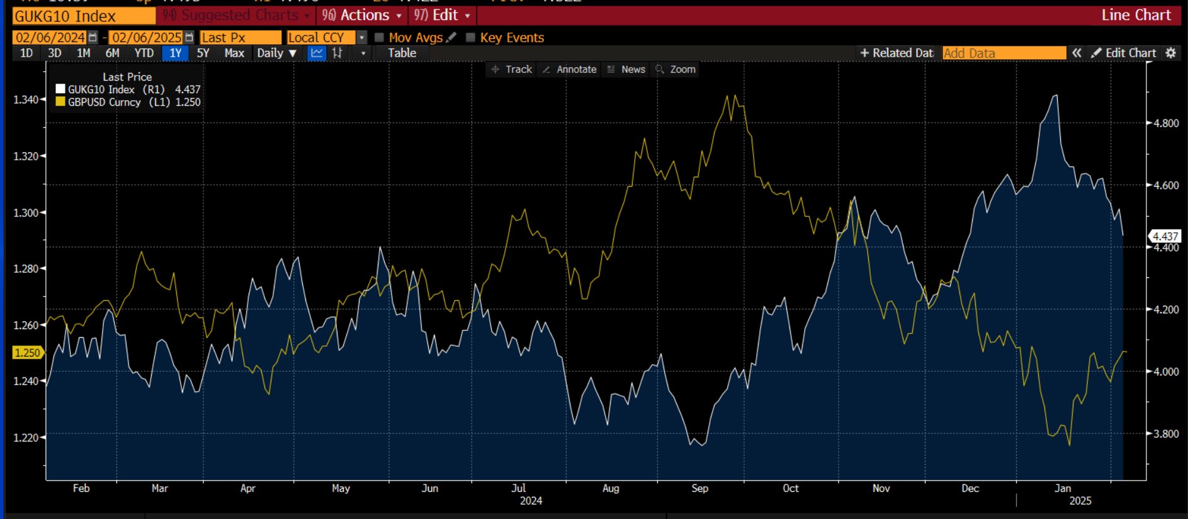Click the Jan month axis label
This screenshot has height=519, width=1188.
(1063, 488)
